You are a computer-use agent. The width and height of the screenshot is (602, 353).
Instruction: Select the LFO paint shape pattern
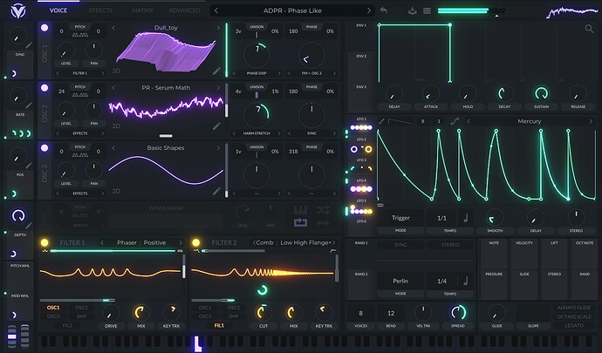tap(400, 122)
